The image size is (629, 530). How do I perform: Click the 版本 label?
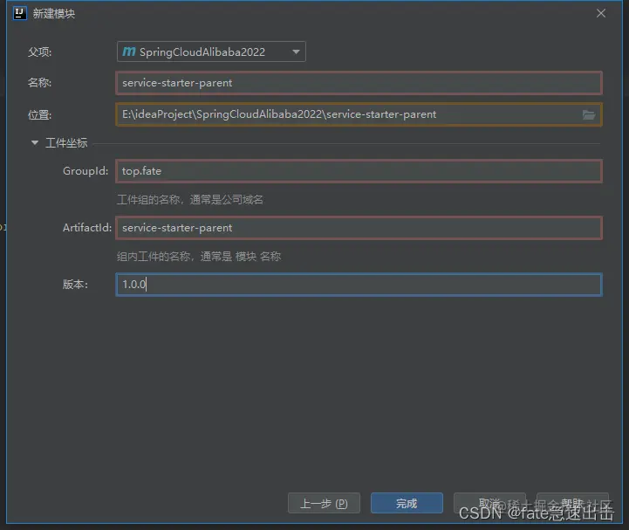(75, 285)
